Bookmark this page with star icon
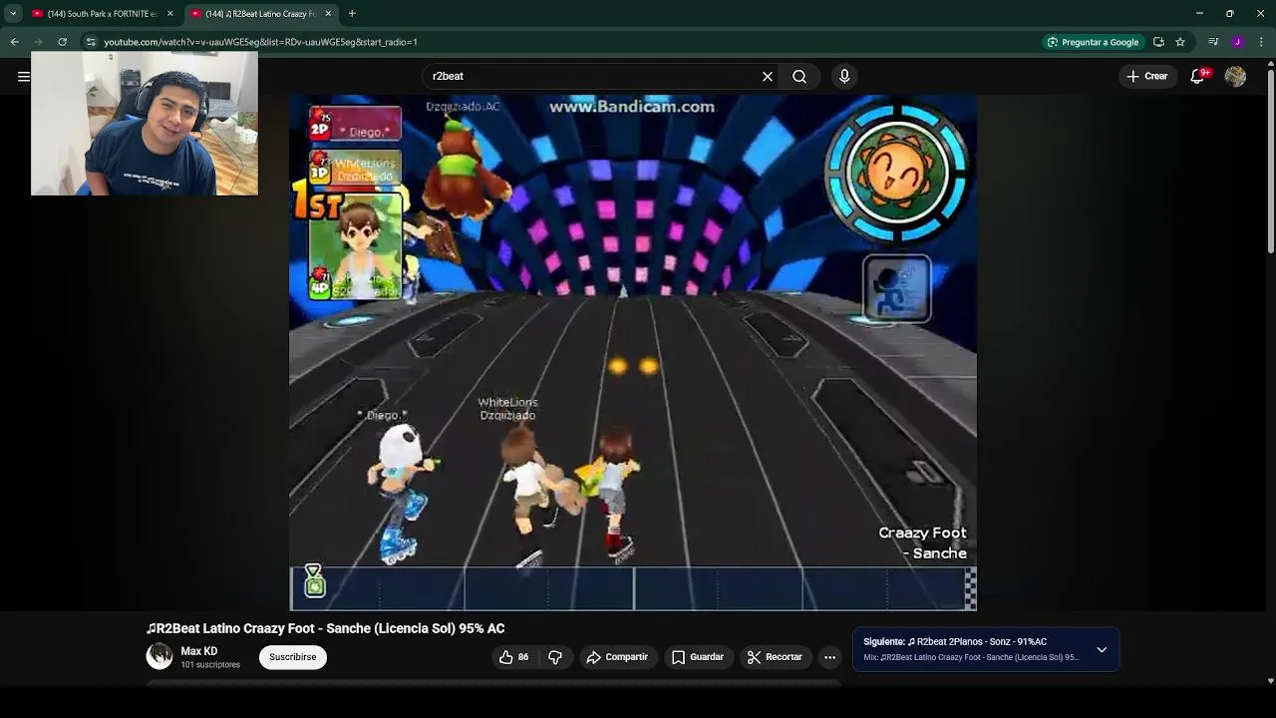This screenshot has height=718, width=1276. point(1180,42)
